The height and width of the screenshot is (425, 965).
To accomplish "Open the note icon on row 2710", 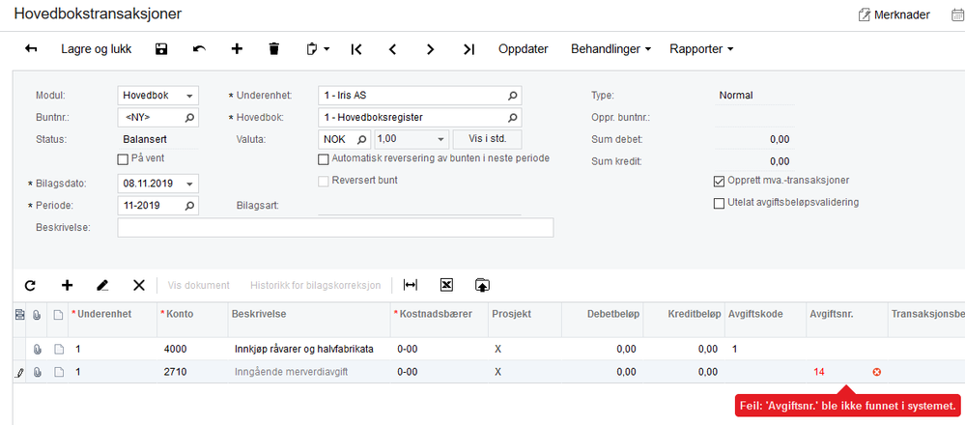I will (59, 372).
